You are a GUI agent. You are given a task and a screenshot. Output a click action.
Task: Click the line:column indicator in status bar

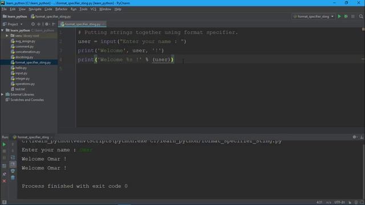pyautogui.click(x=319, y=203)
